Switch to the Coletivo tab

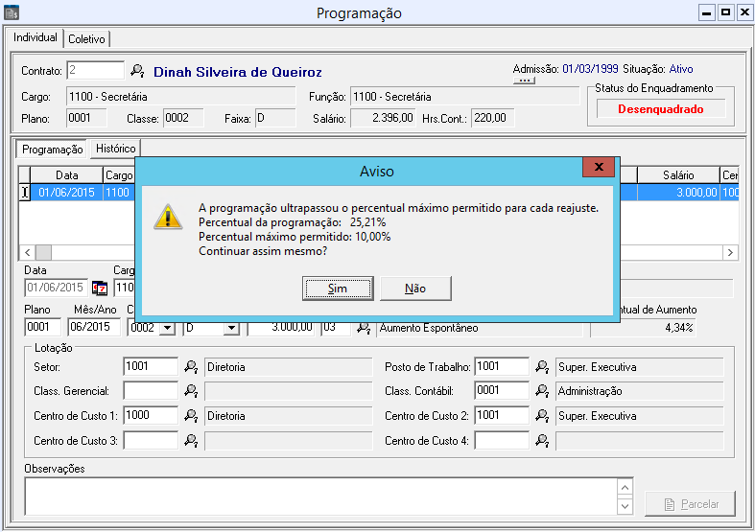tap(86, 39)
